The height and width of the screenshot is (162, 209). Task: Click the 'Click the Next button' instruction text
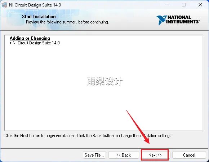88,136
